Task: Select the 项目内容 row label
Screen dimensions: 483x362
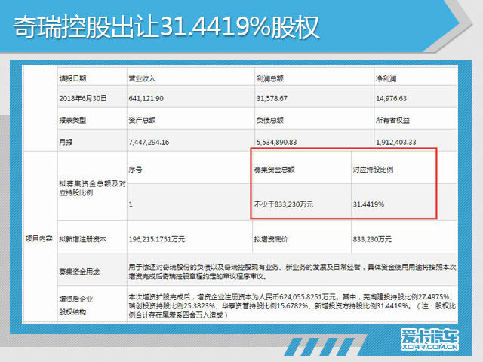Action: (38, 238)
